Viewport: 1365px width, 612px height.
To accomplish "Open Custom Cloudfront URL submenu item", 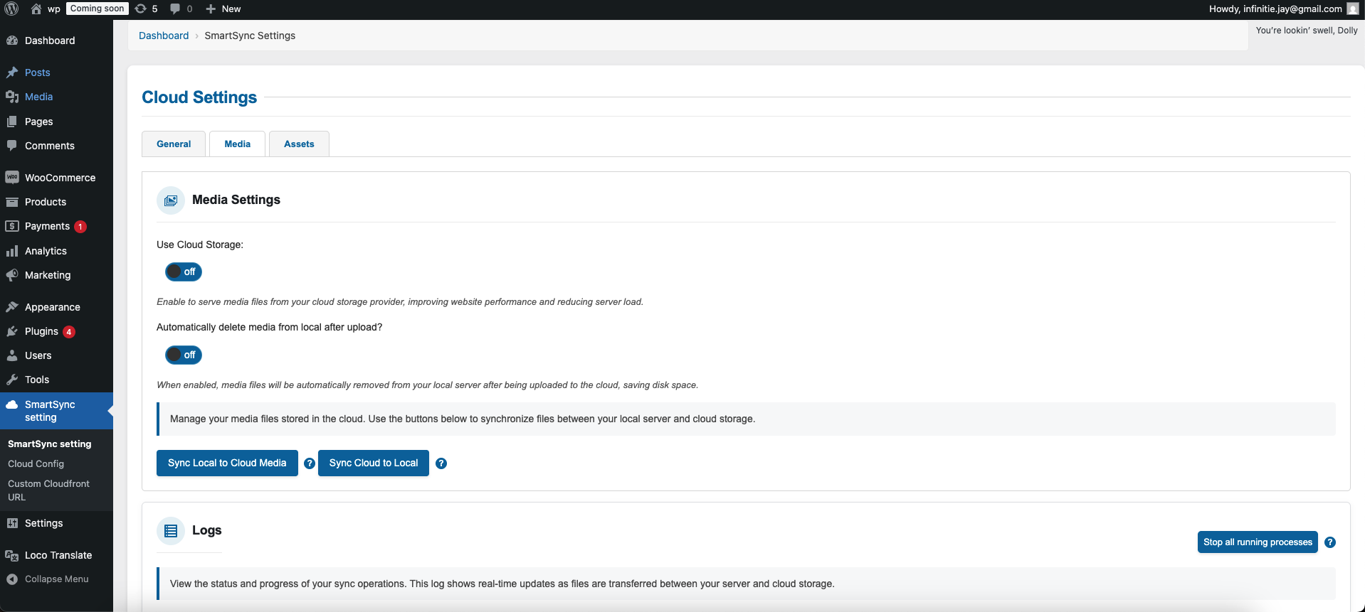I will (x=48, y=490).
